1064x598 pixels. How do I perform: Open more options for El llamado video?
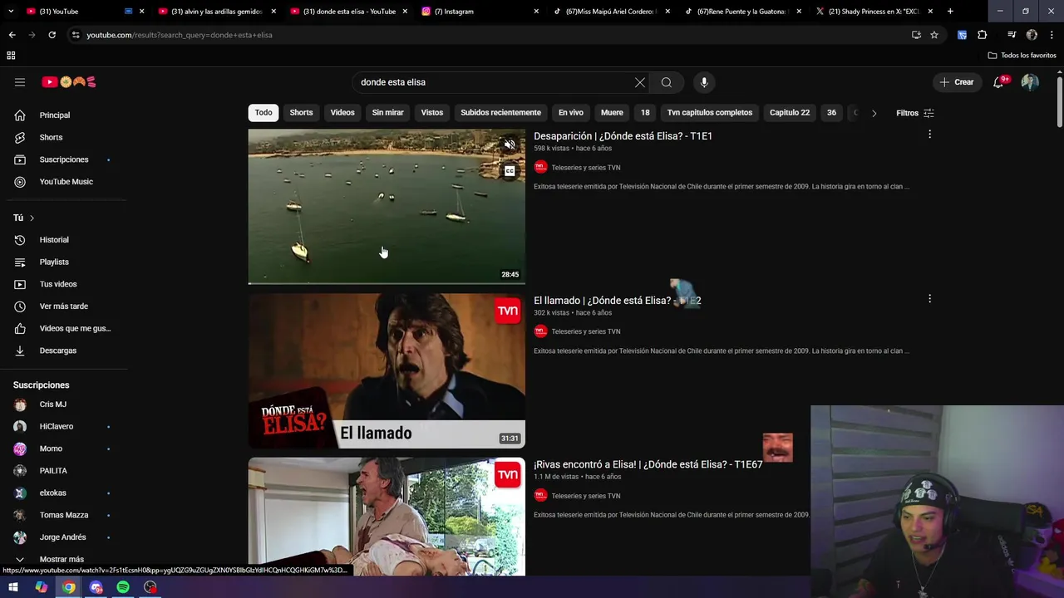[x=929, y=299]
